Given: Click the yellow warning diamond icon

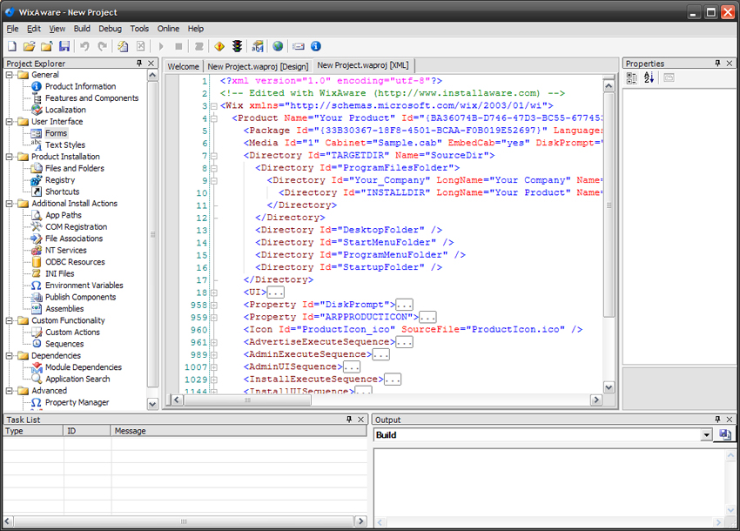Looking at the screenshot, I should point(219,46).
